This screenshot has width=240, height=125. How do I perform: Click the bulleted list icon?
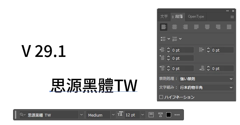pos(163,39)
